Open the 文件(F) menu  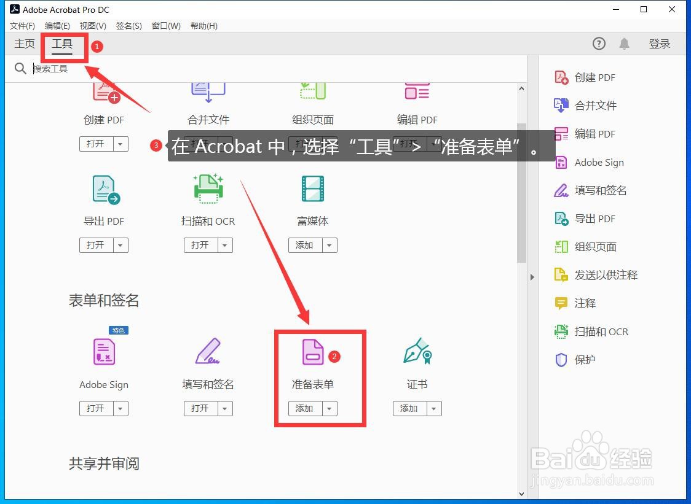(23, 26)
